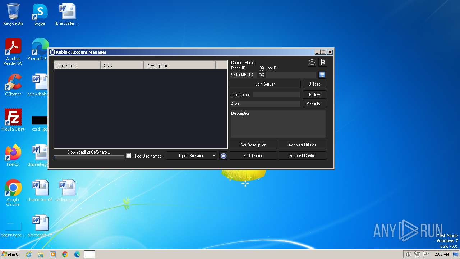
Task: Sort by the Description column header
Action: click(180, 65)
